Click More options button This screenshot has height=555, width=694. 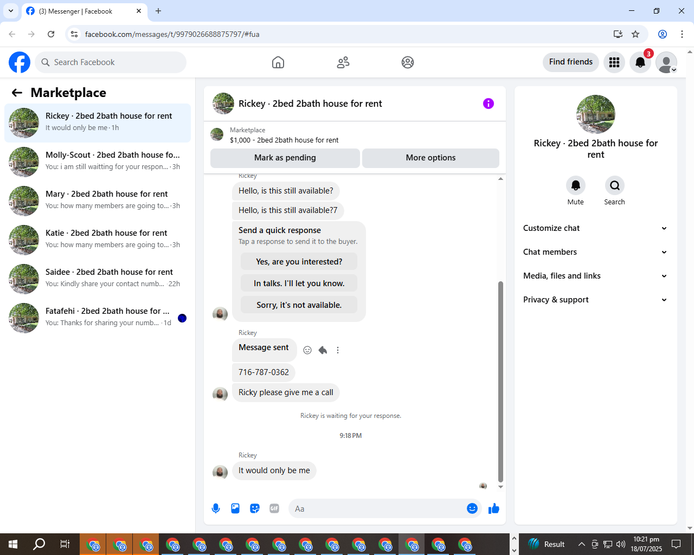[430, 158]
